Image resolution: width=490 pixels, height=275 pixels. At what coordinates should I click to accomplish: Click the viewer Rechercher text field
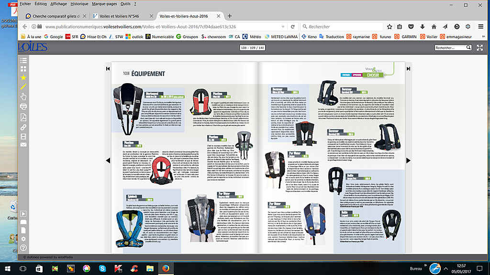(450, 48)
